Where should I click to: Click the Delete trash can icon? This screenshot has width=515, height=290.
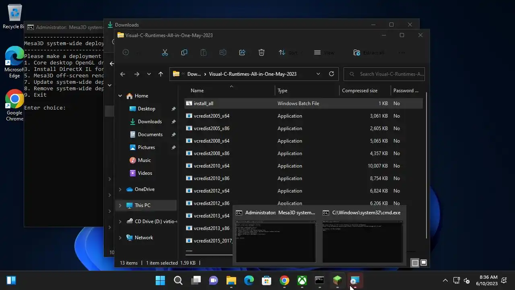(x=262, y=52)
